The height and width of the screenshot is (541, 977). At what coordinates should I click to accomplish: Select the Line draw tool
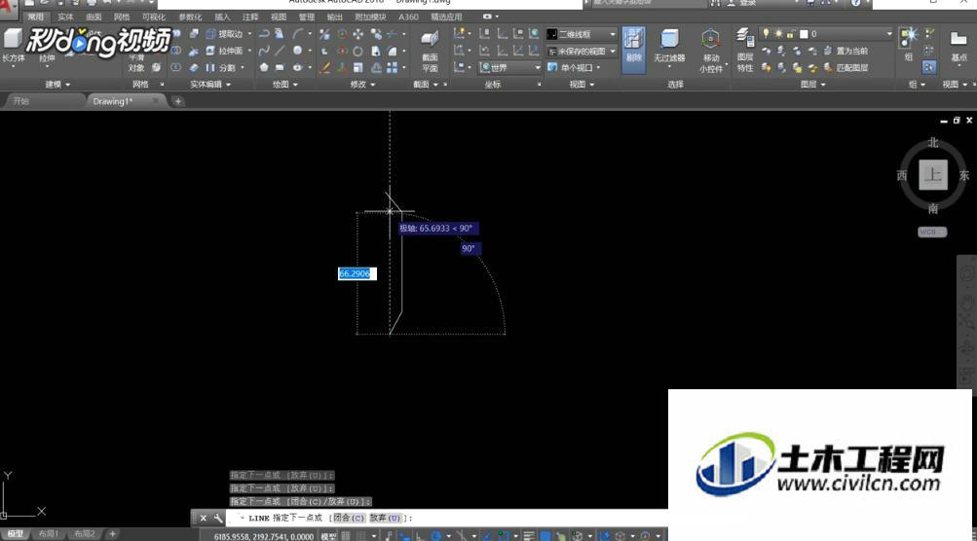click(281, 51)
